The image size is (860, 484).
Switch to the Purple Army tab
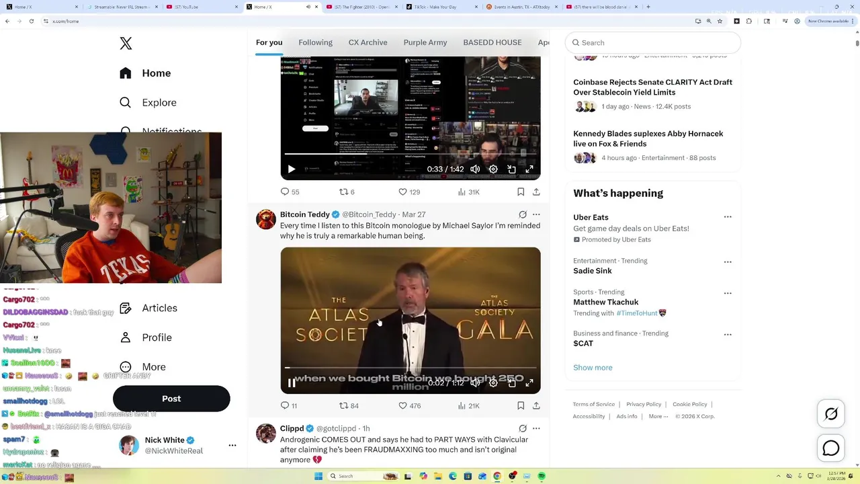click(425, 42)
